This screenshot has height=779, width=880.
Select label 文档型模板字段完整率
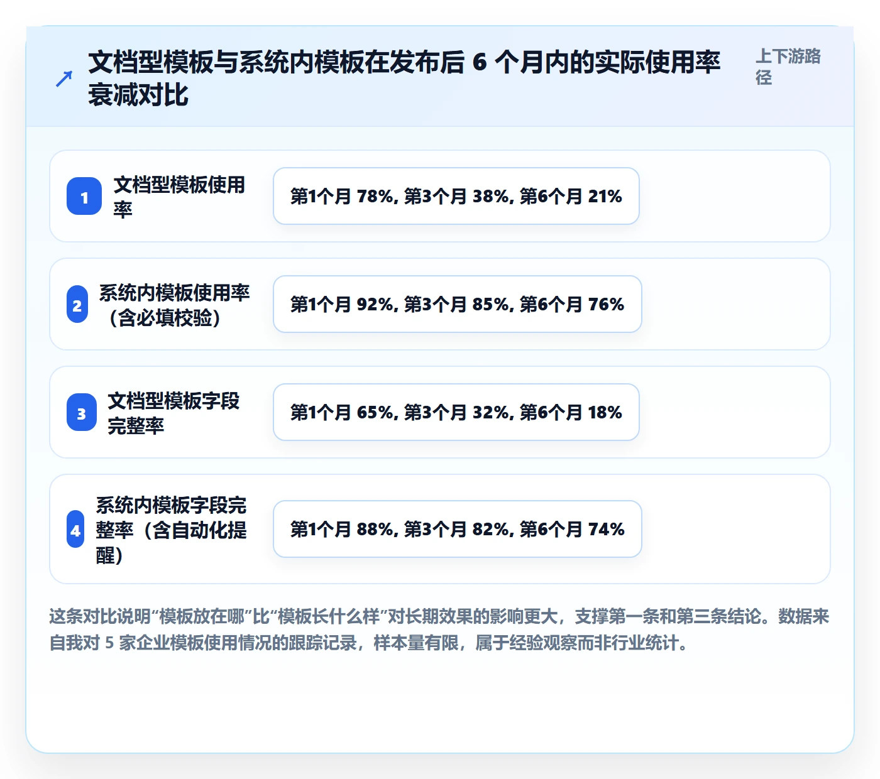click(x=173, y=413)
